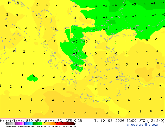The width and height of the screenshot is (165, 127).
Task: Click the '[°C]' unit label
Action: (60, 121)
